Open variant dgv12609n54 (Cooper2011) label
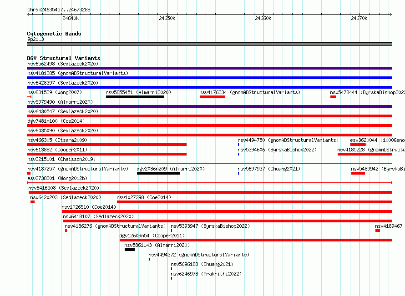The image size is (405, 296). point(152,236)
